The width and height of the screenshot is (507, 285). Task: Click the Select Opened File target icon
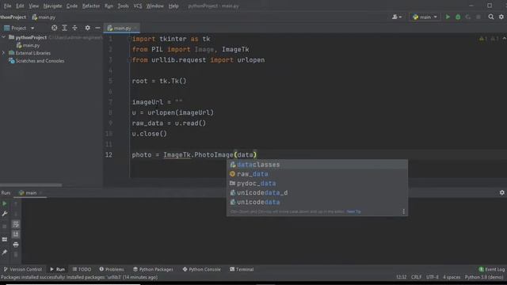click(55, 28)
